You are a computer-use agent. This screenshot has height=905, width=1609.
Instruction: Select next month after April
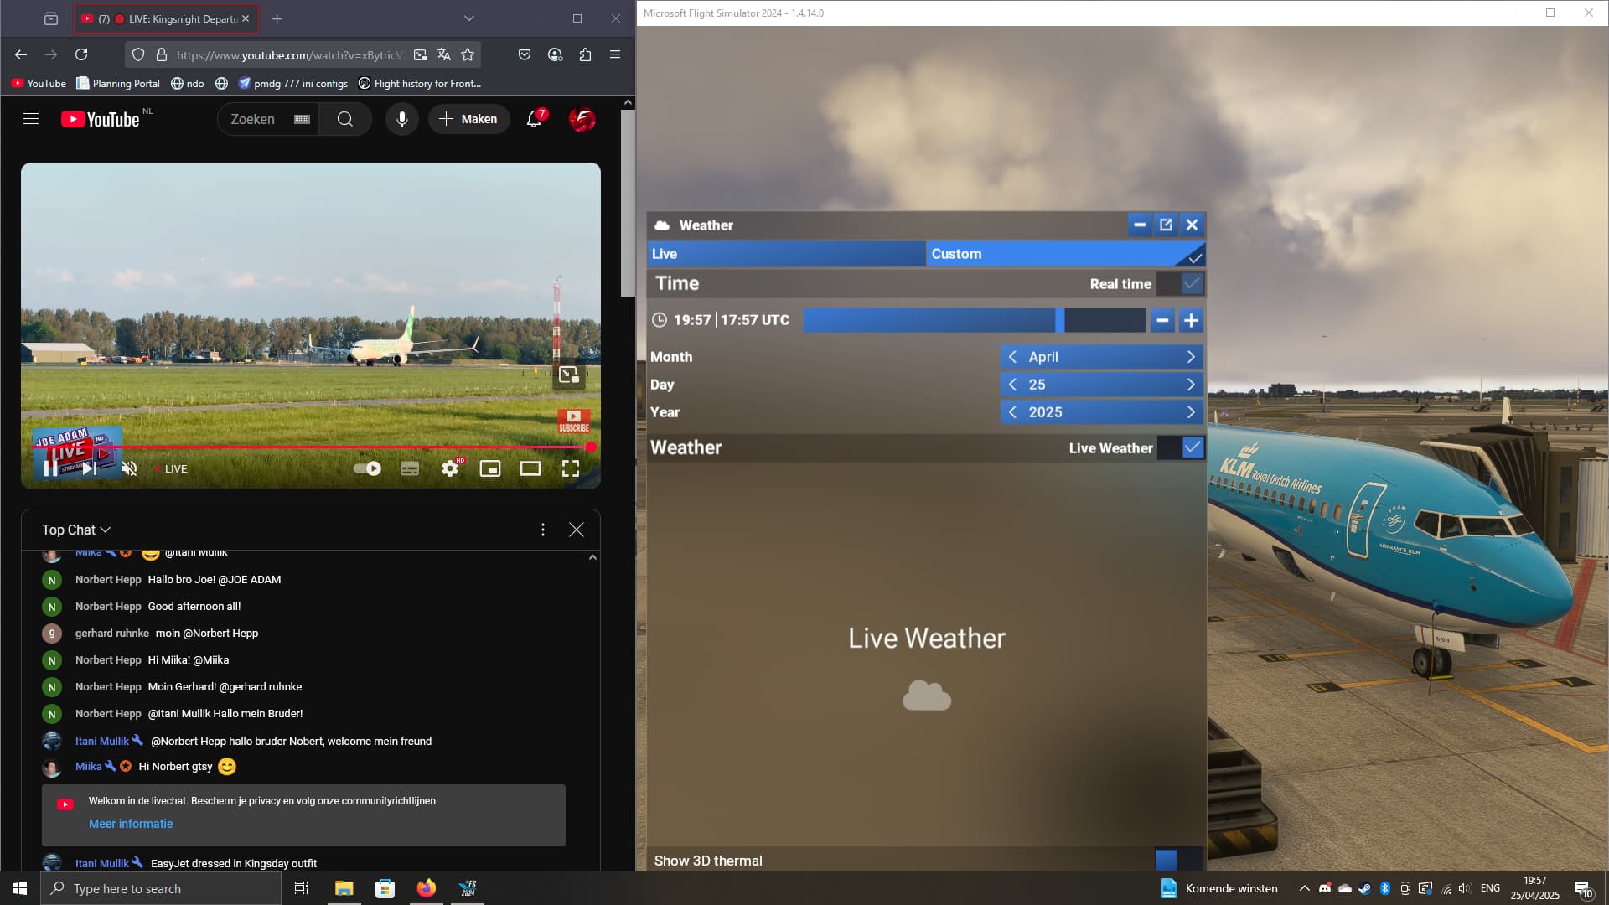[x=1191, y=357]
